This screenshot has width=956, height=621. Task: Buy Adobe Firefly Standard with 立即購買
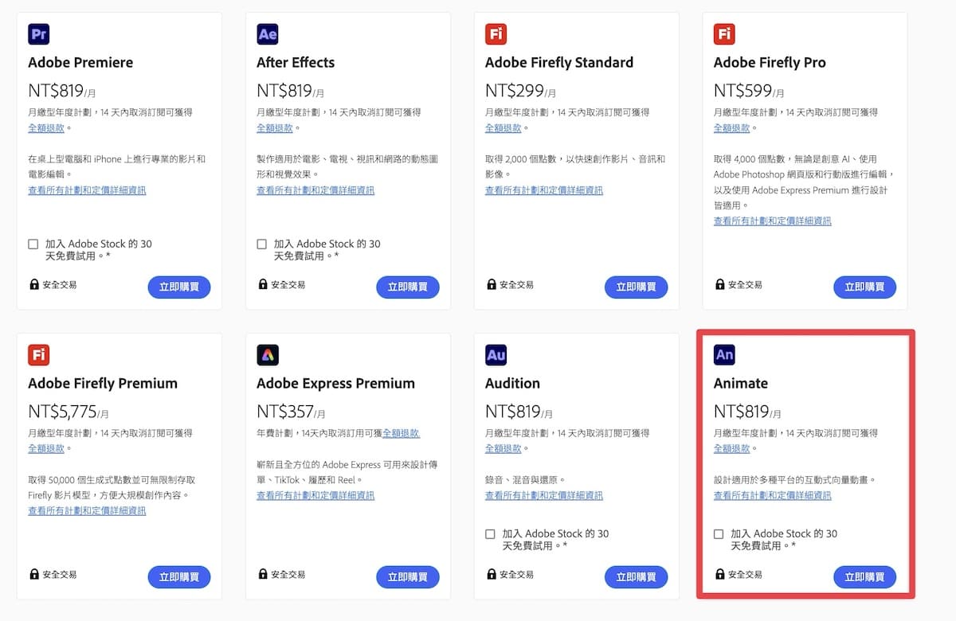pyautogui.click(x=636, y=287)
